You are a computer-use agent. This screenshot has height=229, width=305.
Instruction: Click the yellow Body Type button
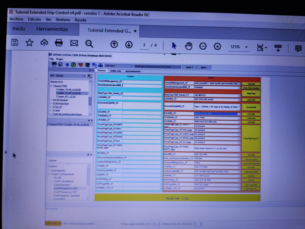(251, 94)
